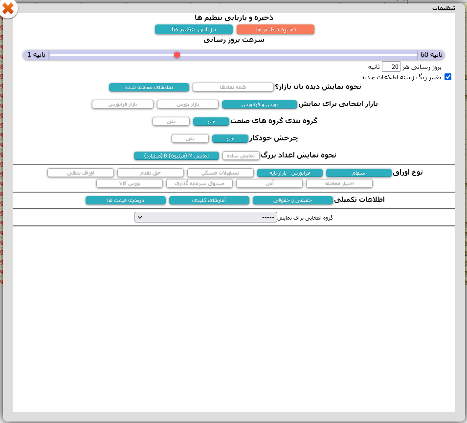467x423 pixels.
Task: Select نمادهای معامله شده display option
Action: [149, 87]
